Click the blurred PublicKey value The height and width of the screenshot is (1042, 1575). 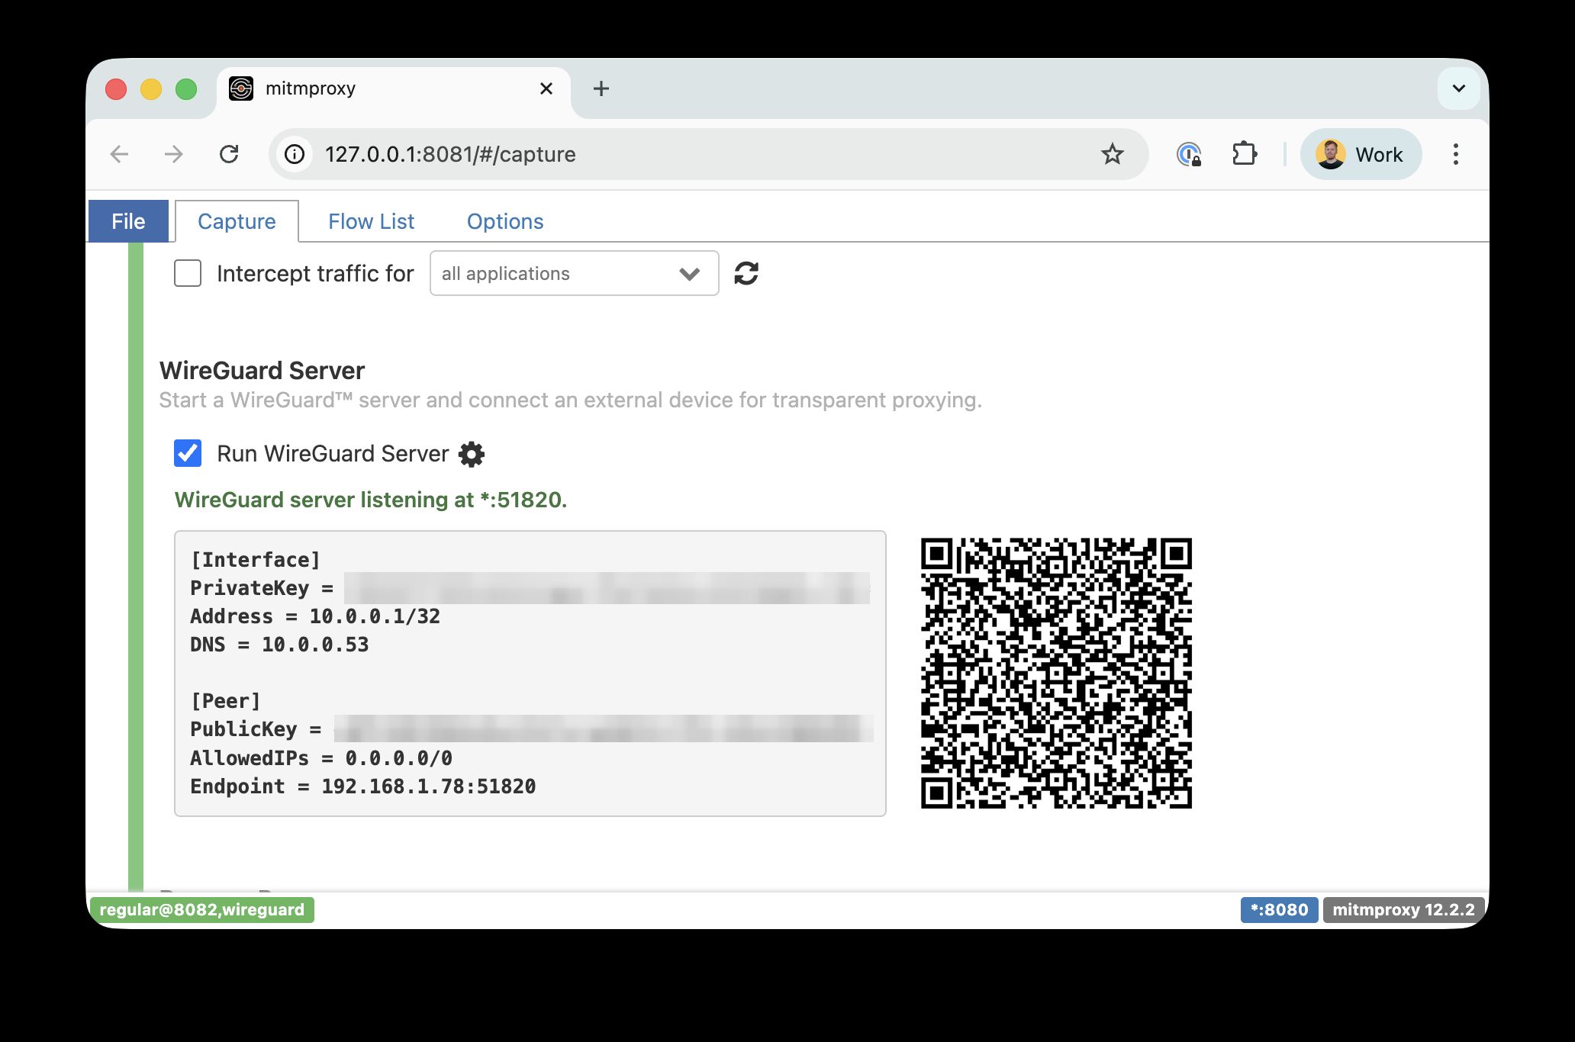(x=604, y=729)
